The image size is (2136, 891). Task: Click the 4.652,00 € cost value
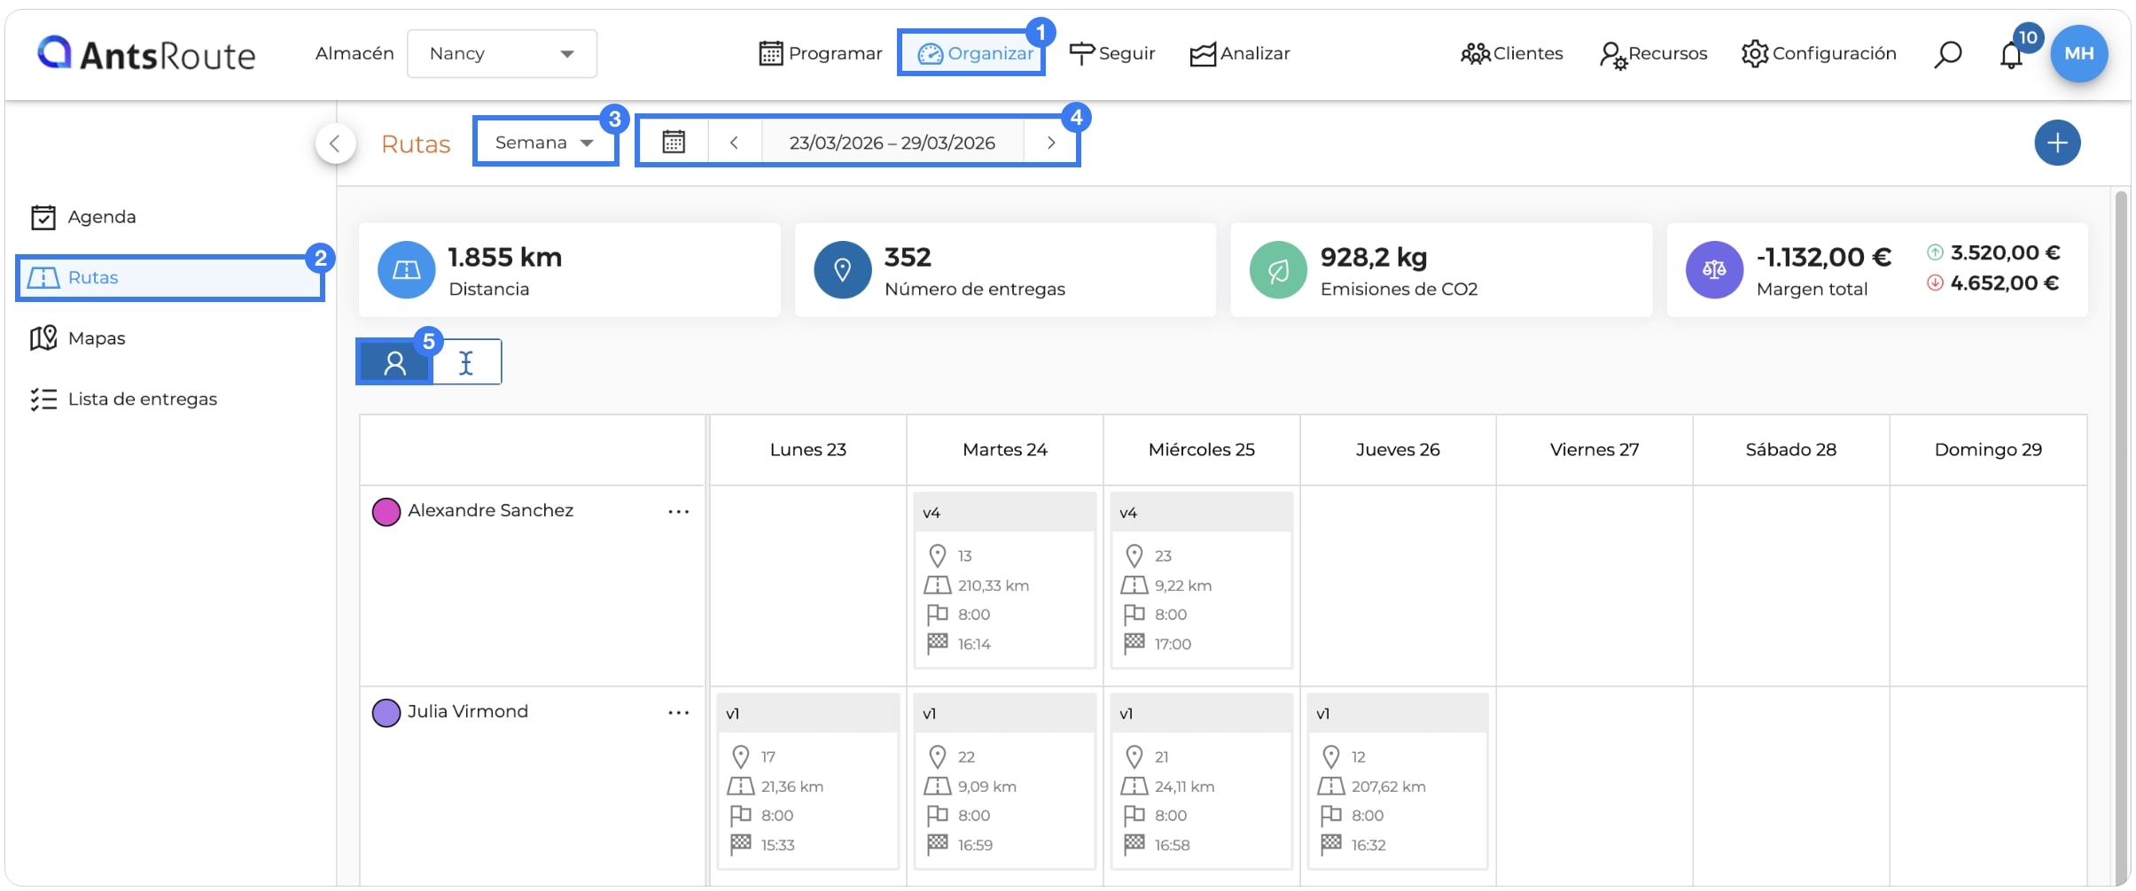coord(2005,283)
